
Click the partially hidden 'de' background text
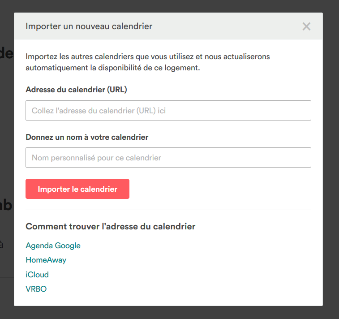click(6, 53)
